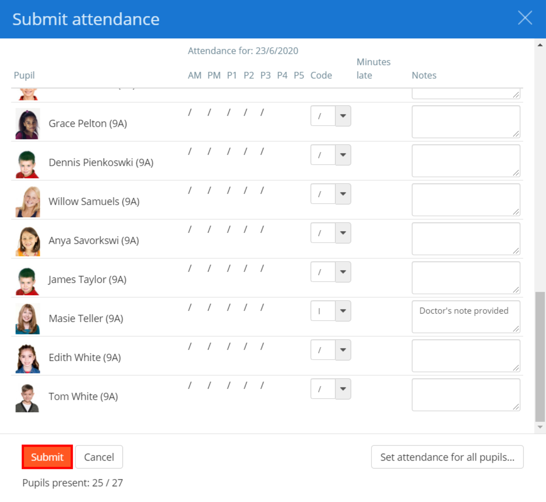Click Anya Savorkswi's profile photo
546x502 pixels.
click(27, 240)
